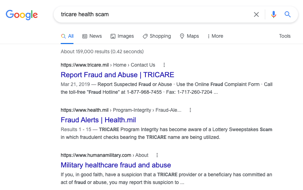Open three-dot menu beside tricare.mil result
The image size is (303, 190).
164,65
